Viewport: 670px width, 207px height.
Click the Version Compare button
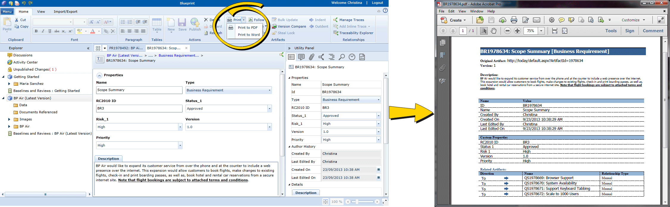tap(289, 26)
